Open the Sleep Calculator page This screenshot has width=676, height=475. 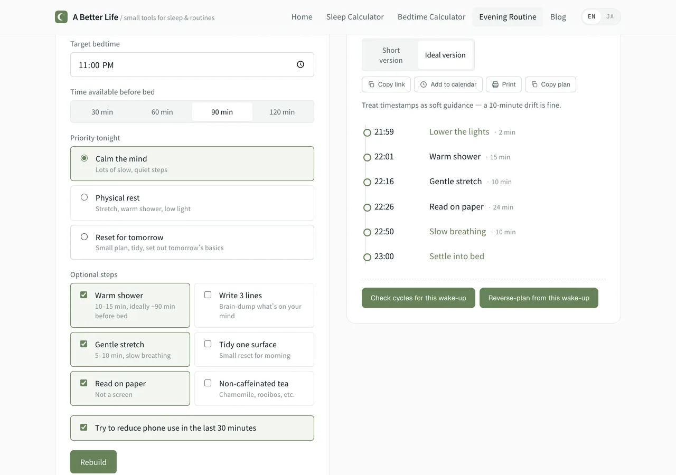355,17
